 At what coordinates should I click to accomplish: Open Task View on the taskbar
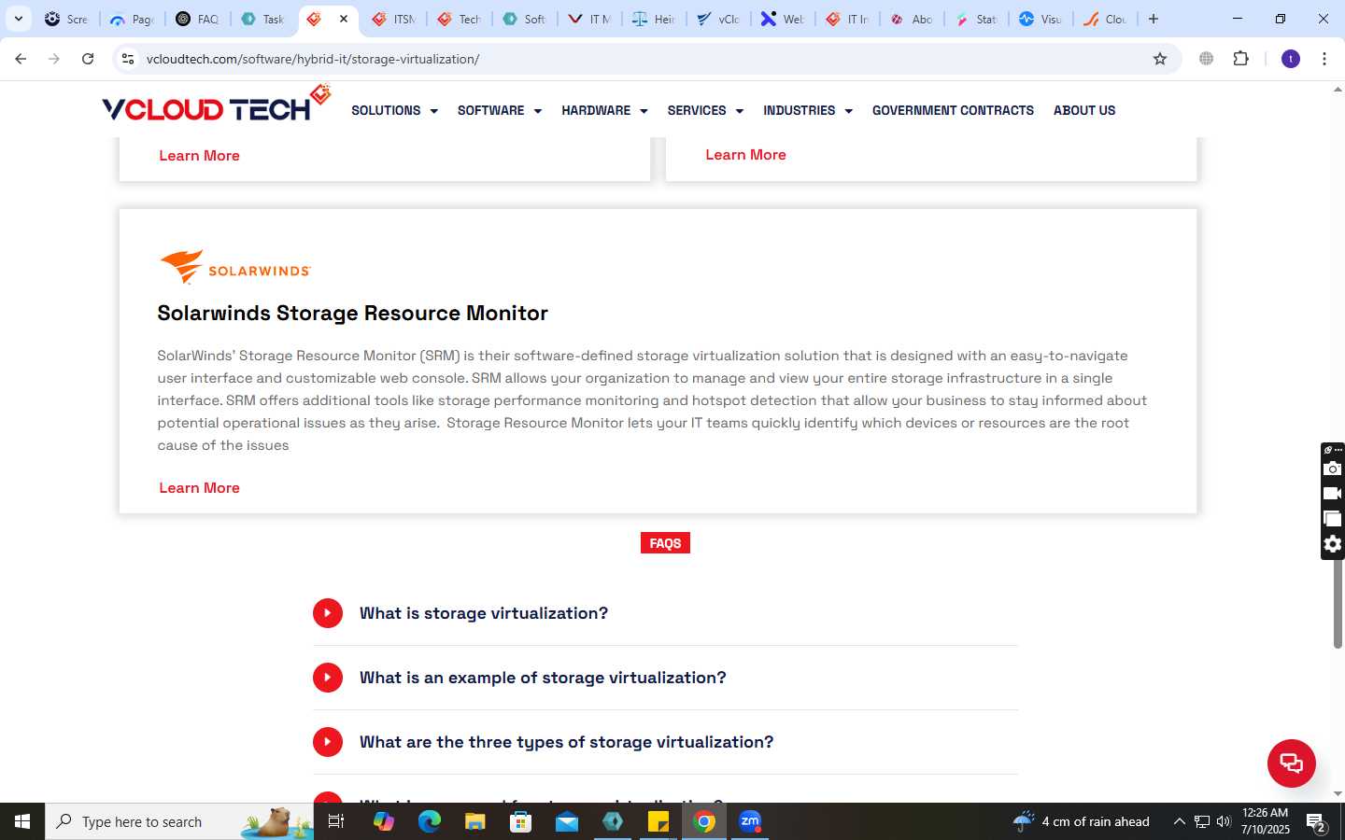click(x=336, y=821)
